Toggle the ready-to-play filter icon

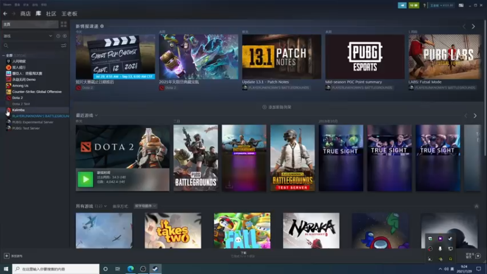click(x=65, y=36)
